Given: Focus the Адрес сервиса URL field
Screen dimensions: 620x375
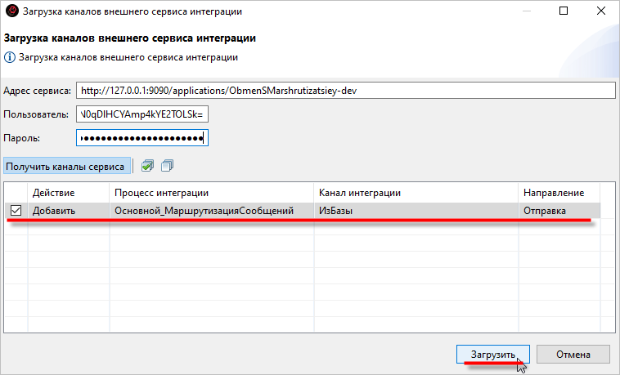Looking at the screenshot, I should pyautogui.click(x=344, y=90).
